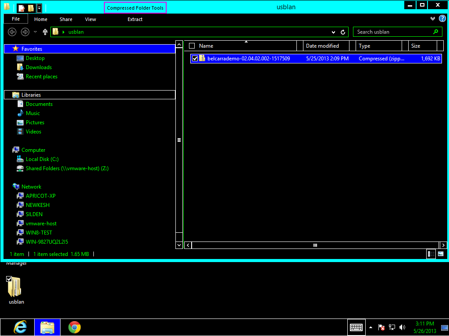This screenshot has width=449, height=336.
Task: Switch to the View ribbon tab
Action: click(x=90, y=19)
